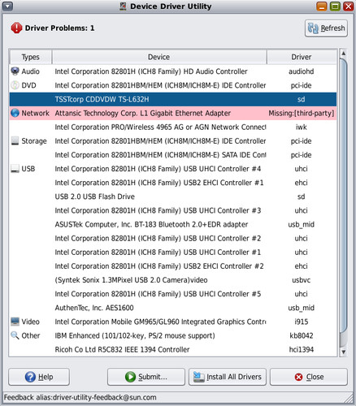356x406 pixels.
Task: Select the ASUSTek BT-183 Bluetooth adapter row
Action: pos(173,224)
